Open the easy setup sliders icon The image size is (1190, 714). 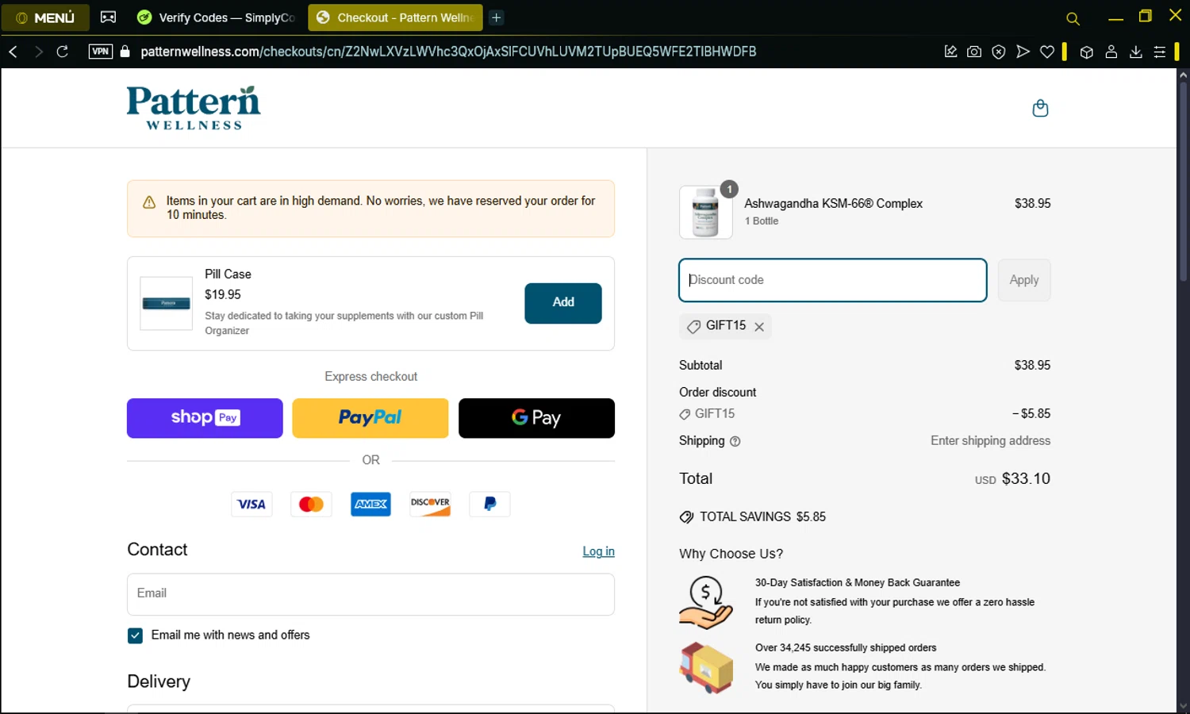(1160, 52)
